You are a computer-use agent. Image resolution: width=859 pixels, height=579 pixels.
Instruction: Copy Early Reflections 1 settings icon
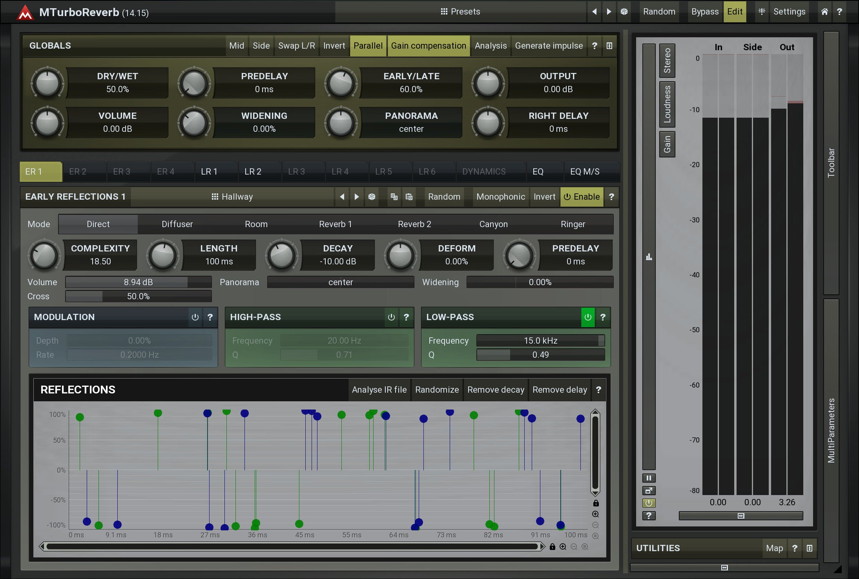(x=394, y=197)
